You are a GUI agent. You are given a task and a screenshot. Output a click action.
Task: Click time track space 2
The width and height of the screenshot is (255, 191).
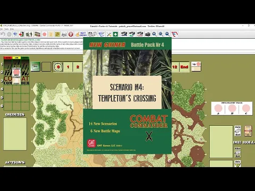78,67
